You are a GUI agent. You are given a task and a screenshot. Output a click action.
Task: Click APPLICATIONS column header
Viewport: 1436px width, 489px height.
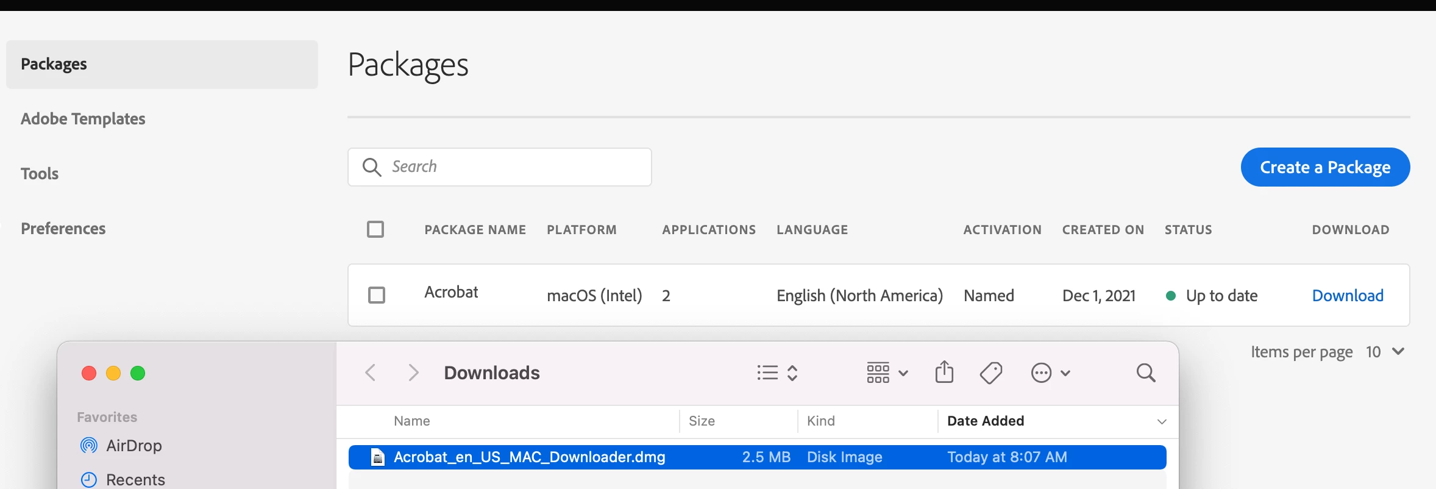(x=709, y=230)
